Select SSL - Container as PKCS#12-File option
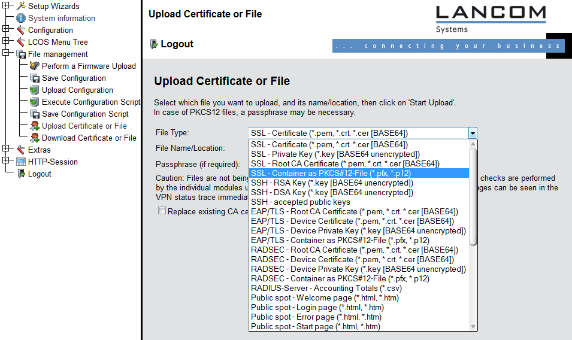 point(340,173)
